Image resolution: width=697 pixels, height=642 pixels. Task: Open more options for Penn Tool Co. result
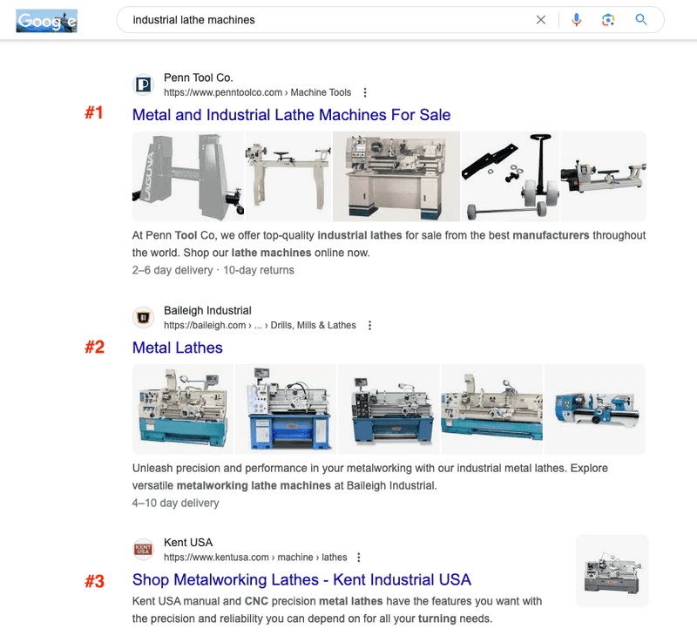(x=365, y=92)
